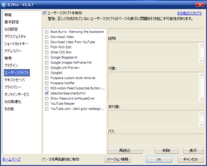Screen dimensions: 207x166
Task: Click down arrow in 対象 scrollbar
Action: (x=201, y=100)
